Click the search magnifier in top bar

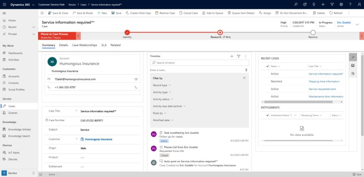(x=295, y=4)
